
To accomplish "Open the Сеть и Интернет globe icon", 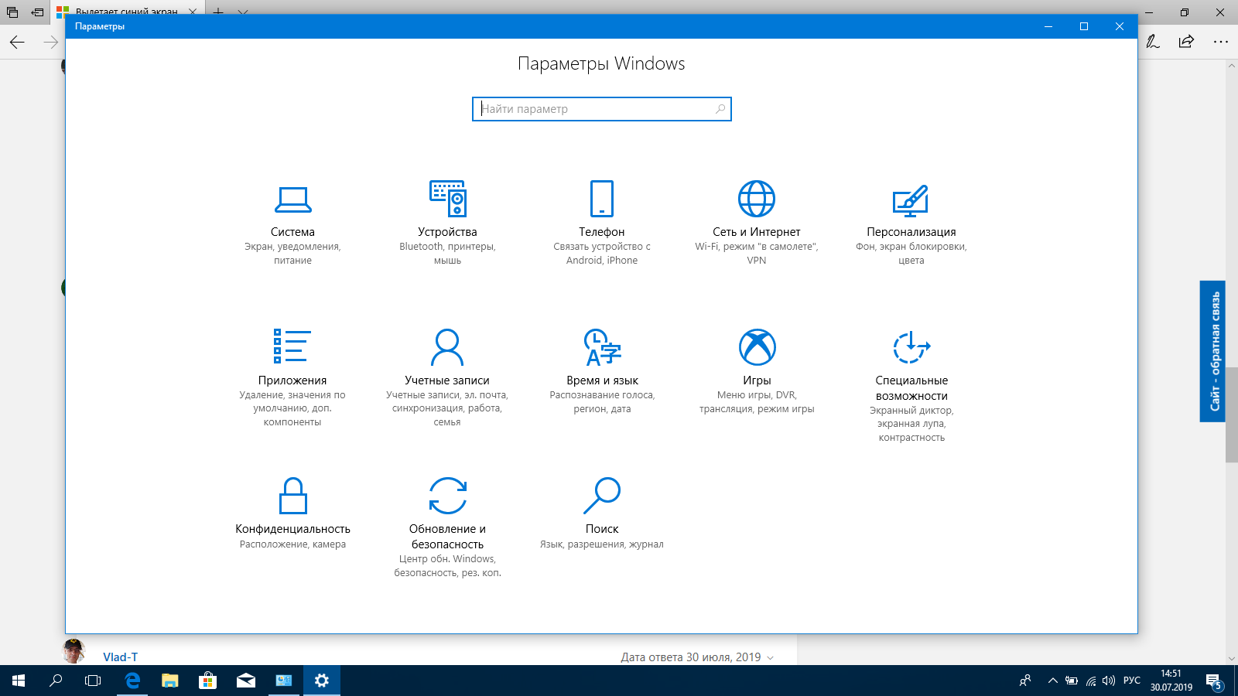I will click(757, 199).
